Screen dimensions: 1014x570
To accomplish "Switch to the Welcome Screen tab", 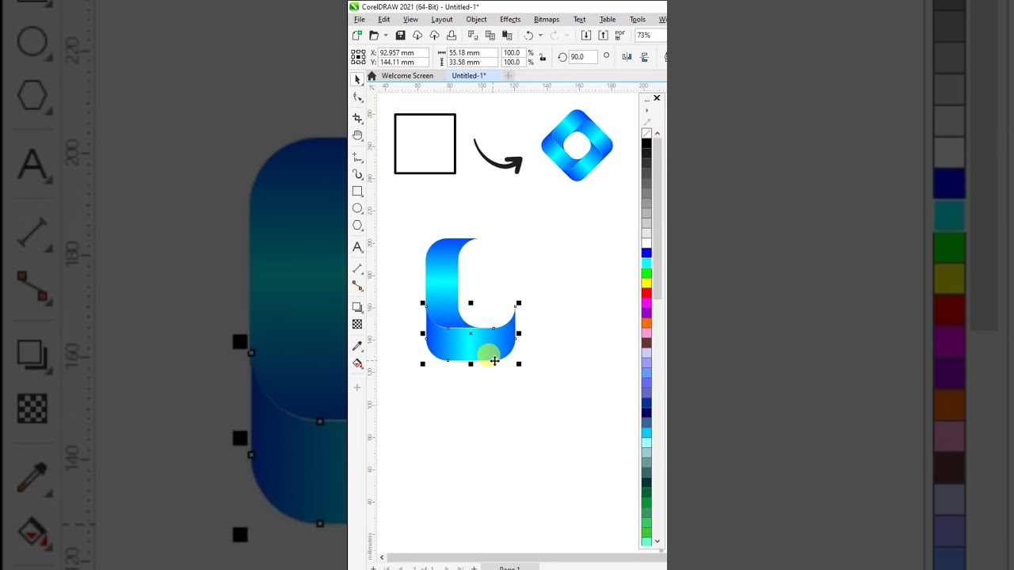I will (407, 76).
